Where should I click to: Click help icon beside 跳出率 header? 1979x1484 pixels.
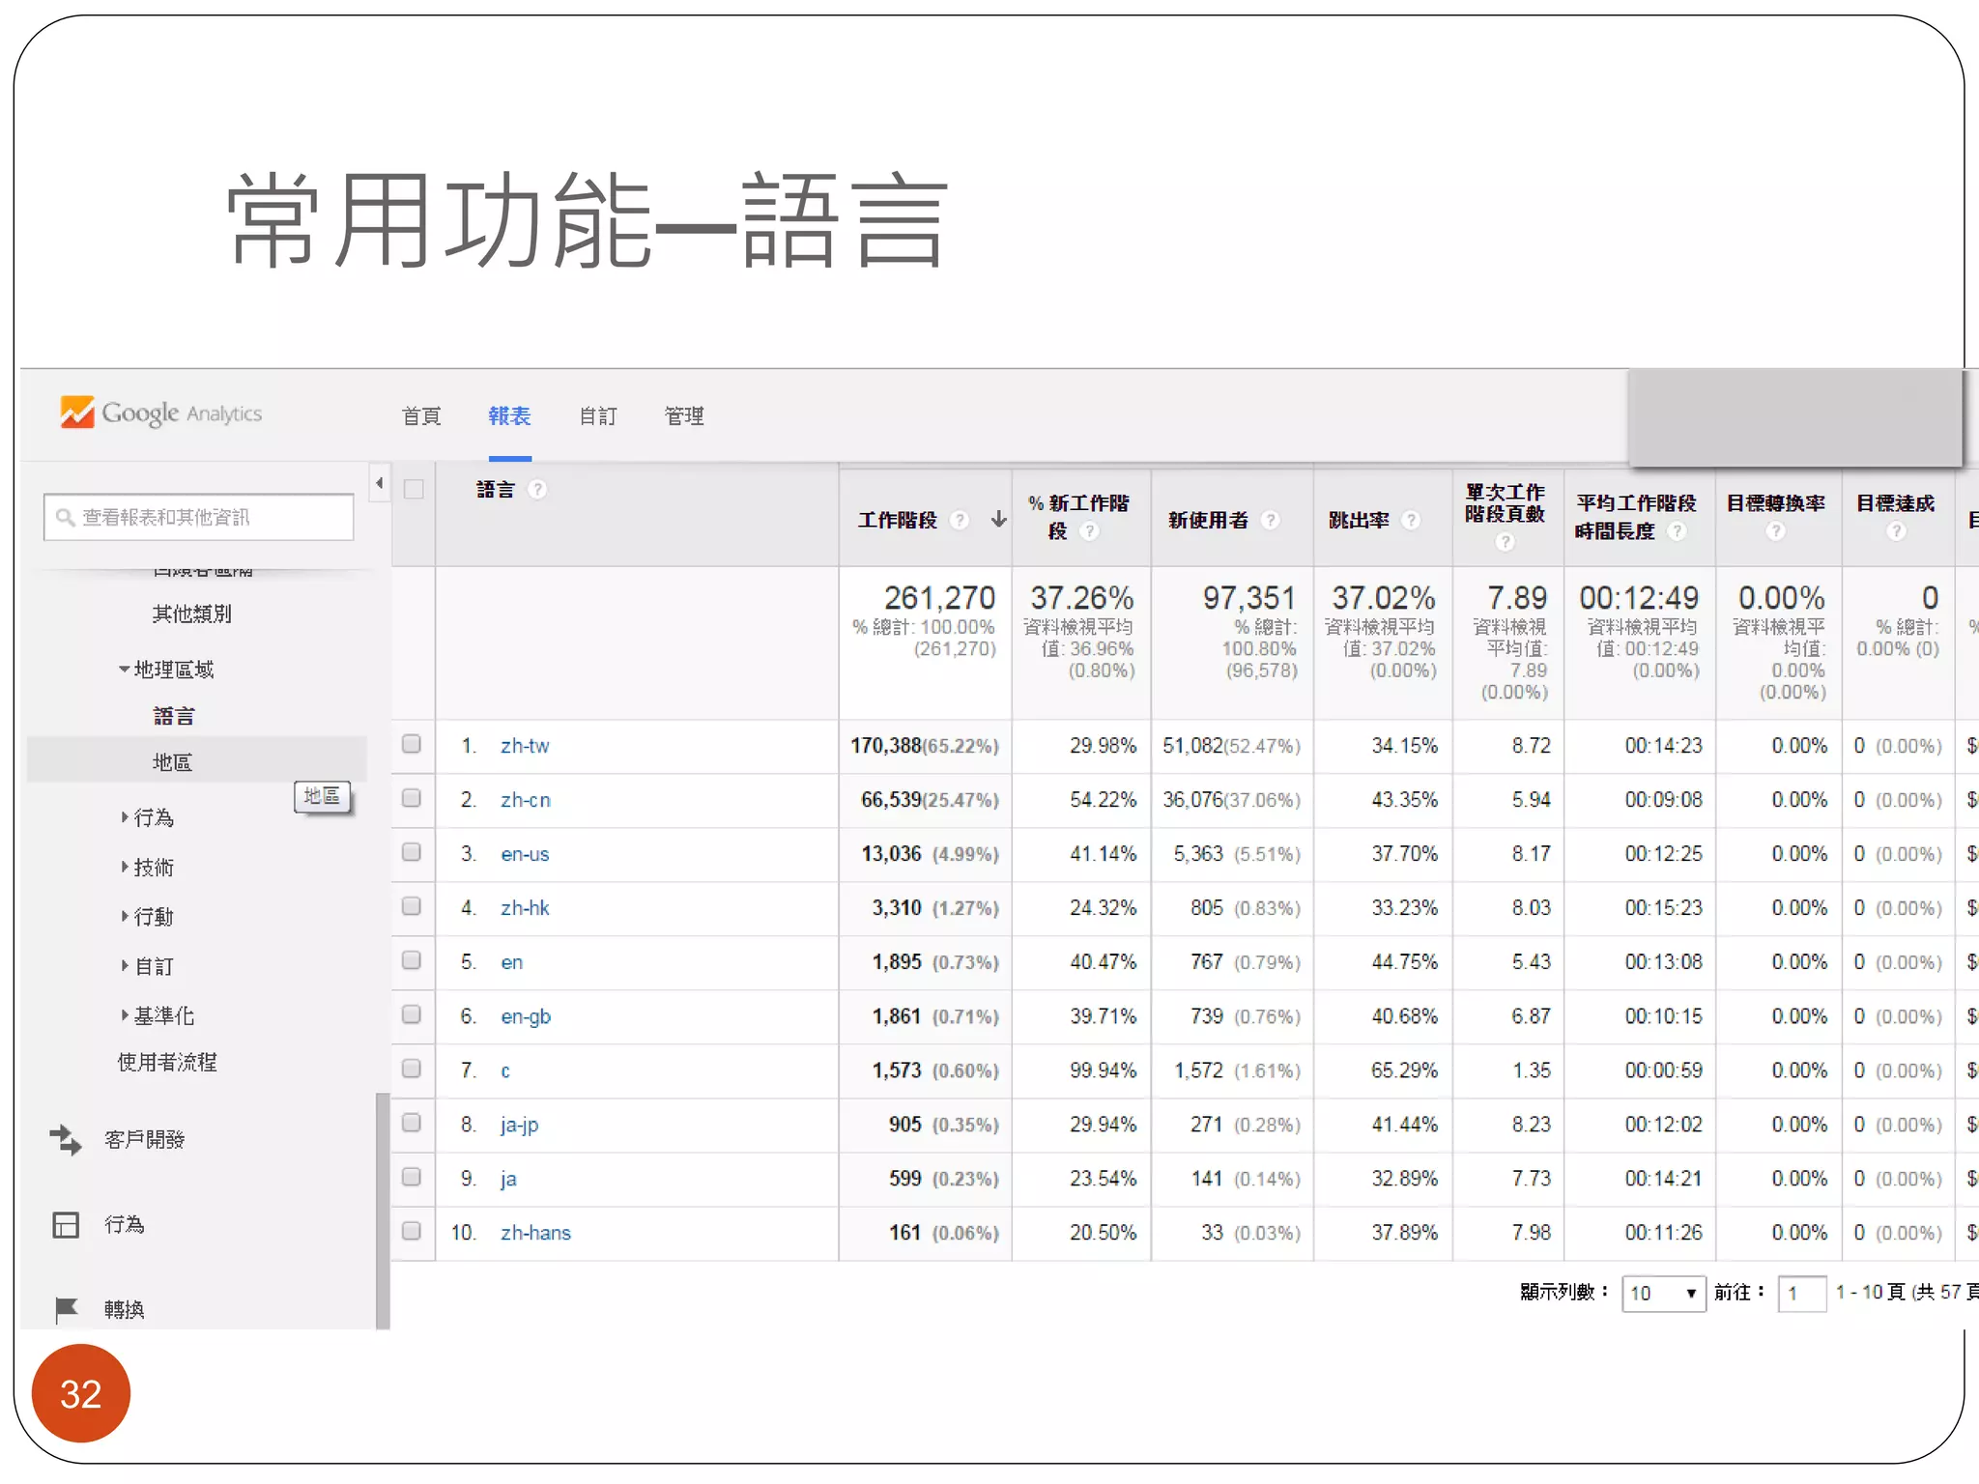point(1411,520)
